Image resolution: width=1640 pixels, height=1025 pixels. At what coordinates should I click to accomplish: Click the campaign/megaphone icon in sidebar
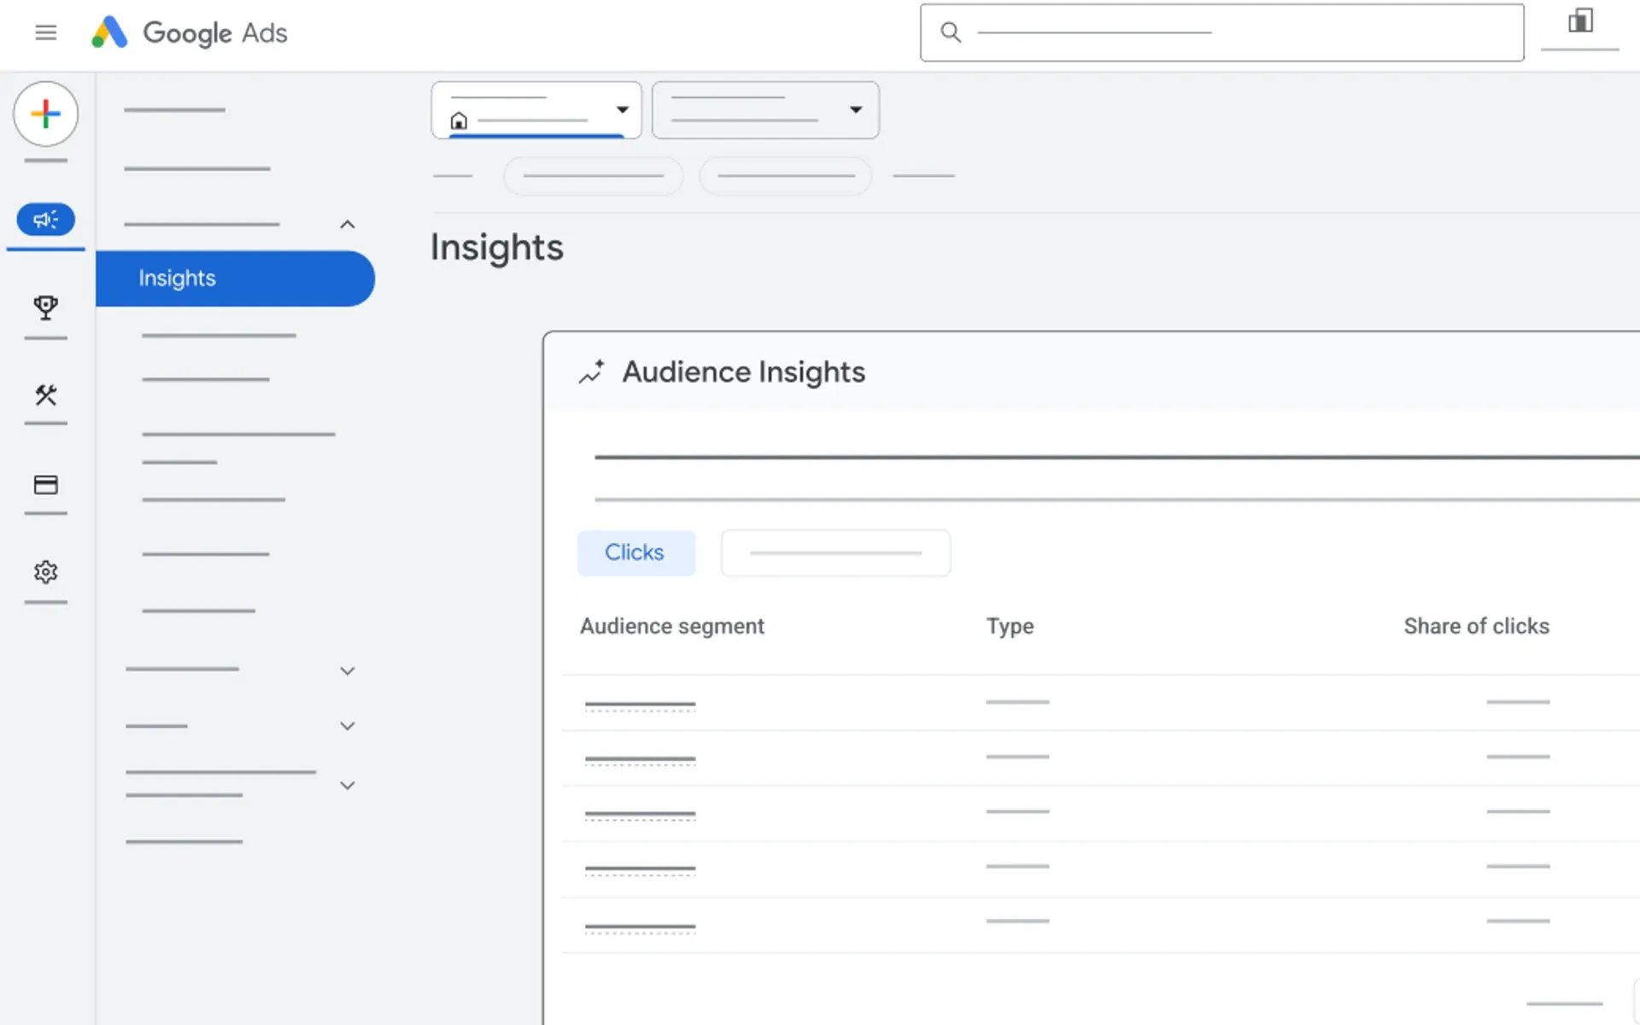coord(45,220)
